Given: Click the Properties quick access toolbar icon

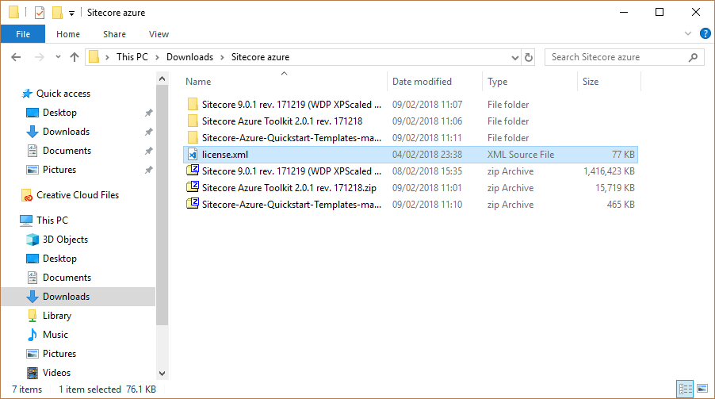Looking at the screenshot, I should pyautogui.click(x=40, y=13).
